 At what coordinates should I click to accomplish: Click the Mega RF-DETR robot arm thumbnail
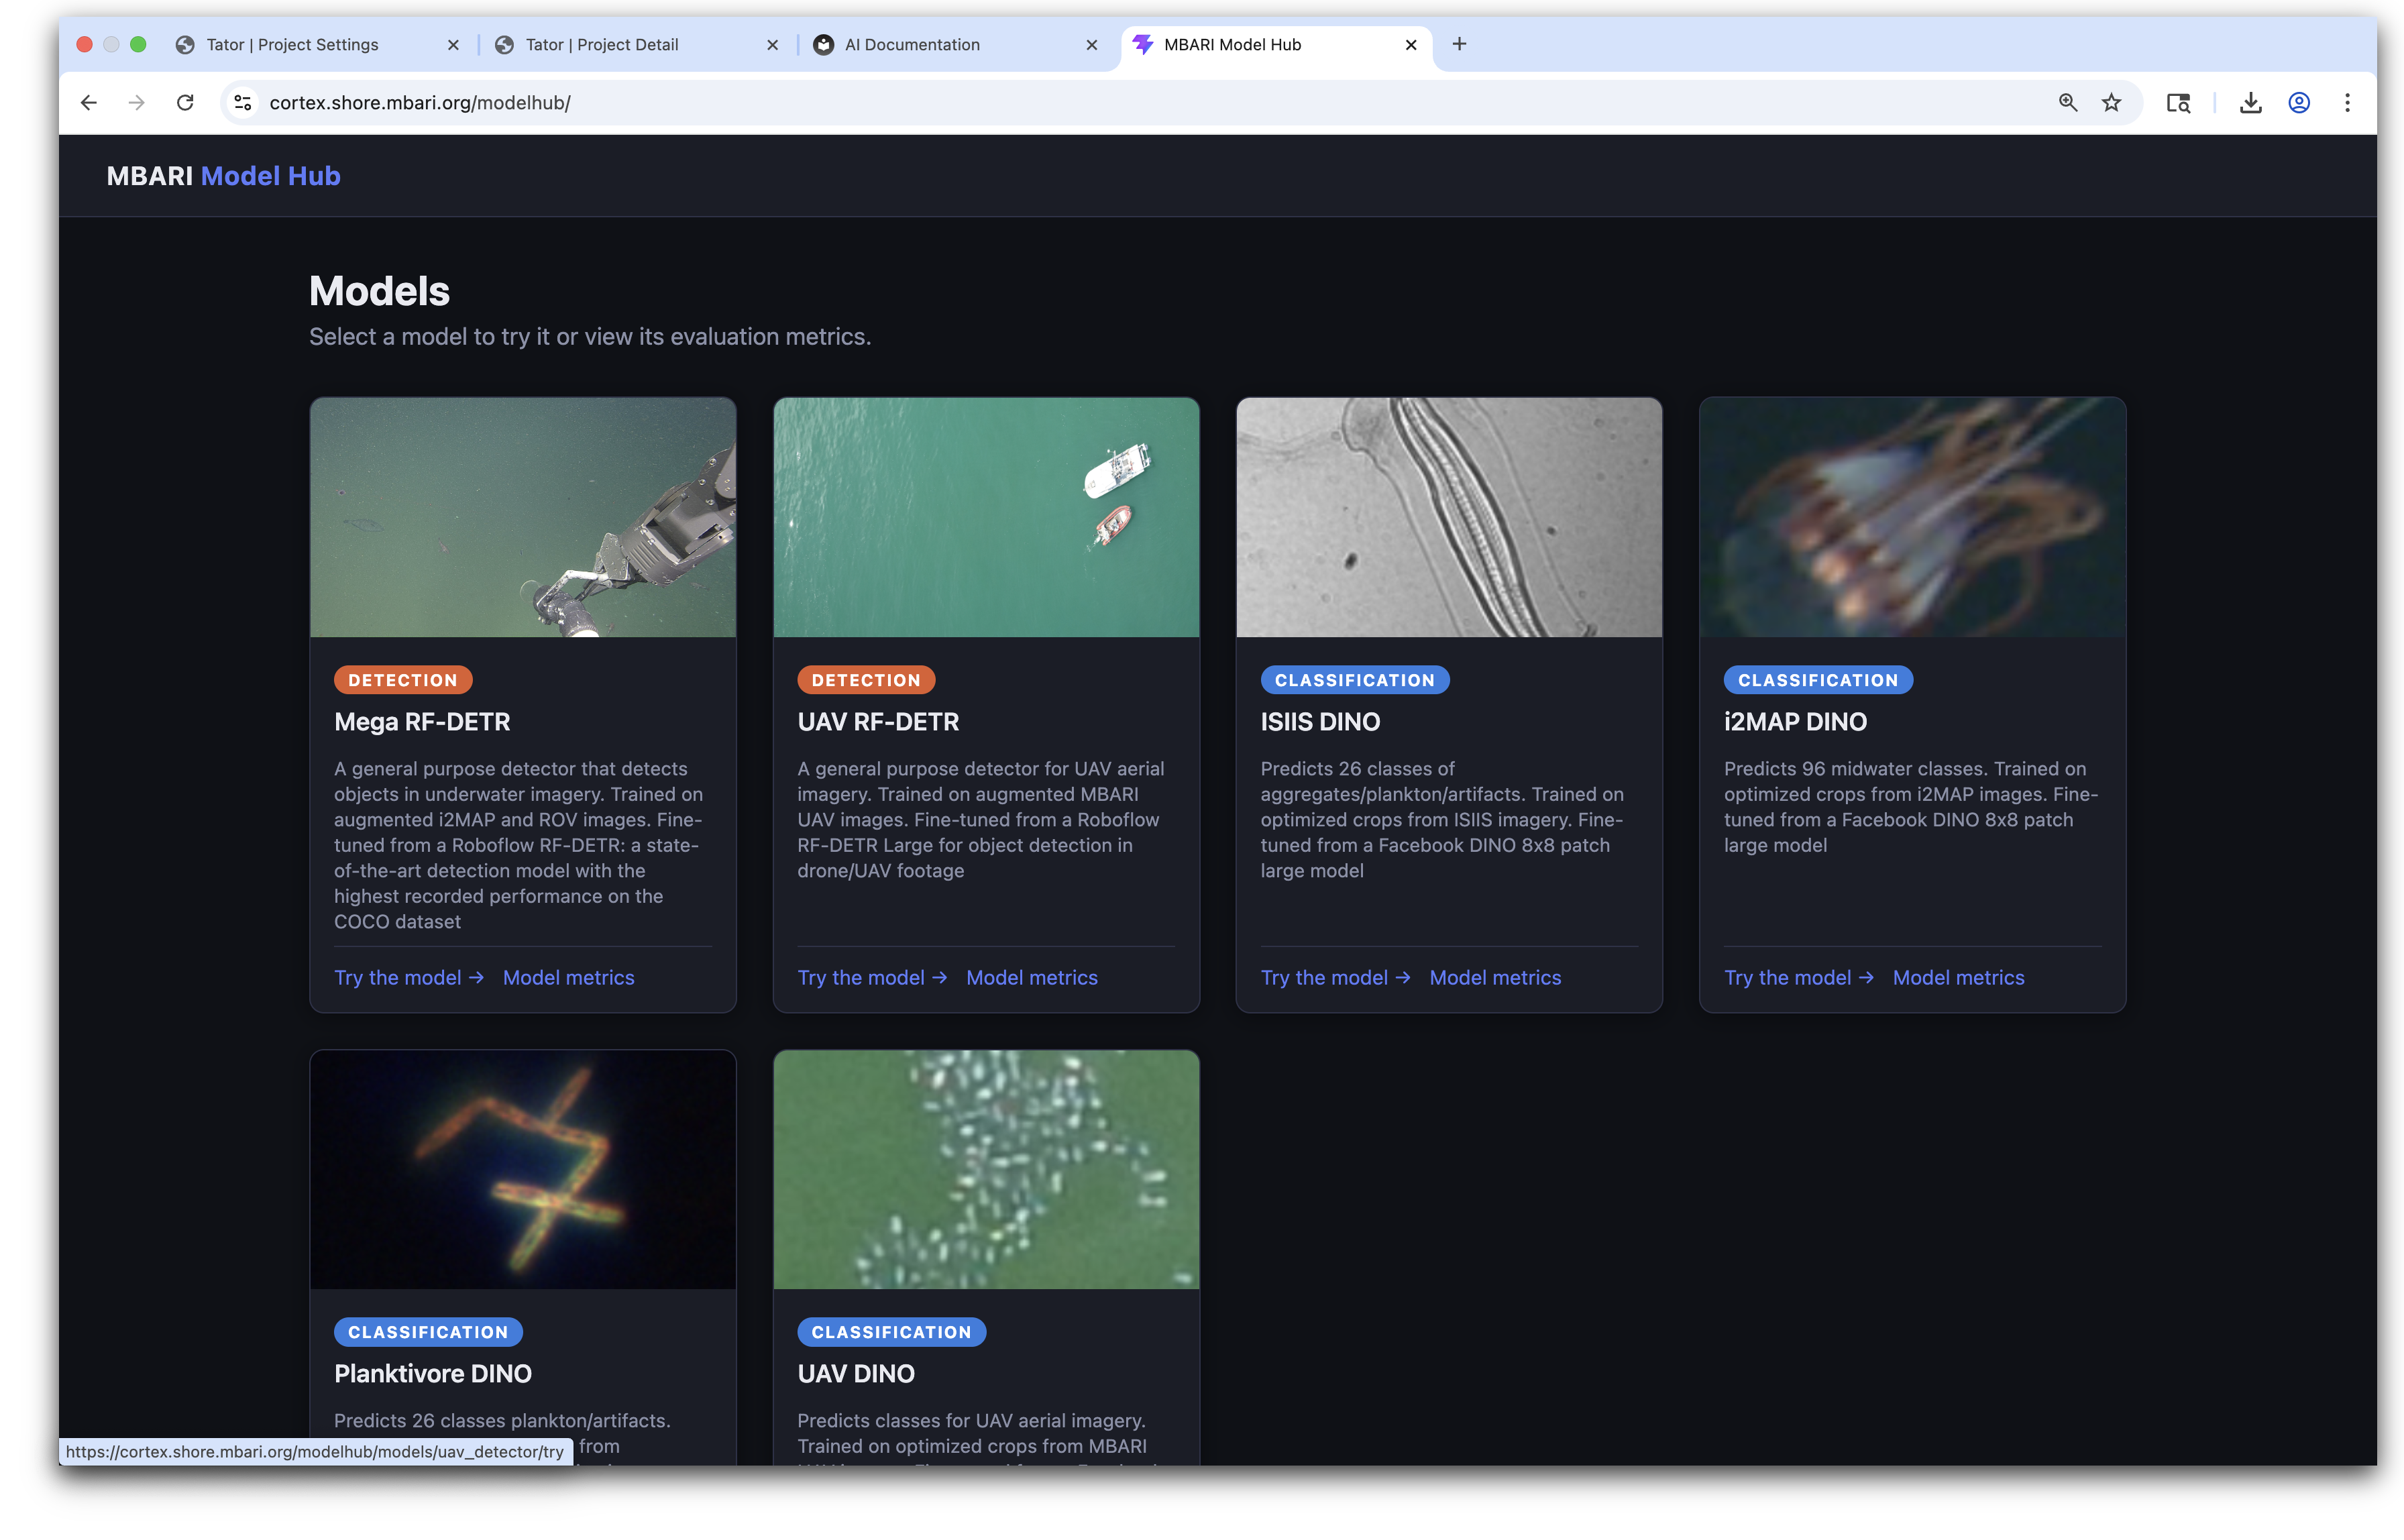pyautogui.click(x=522, y=517)
